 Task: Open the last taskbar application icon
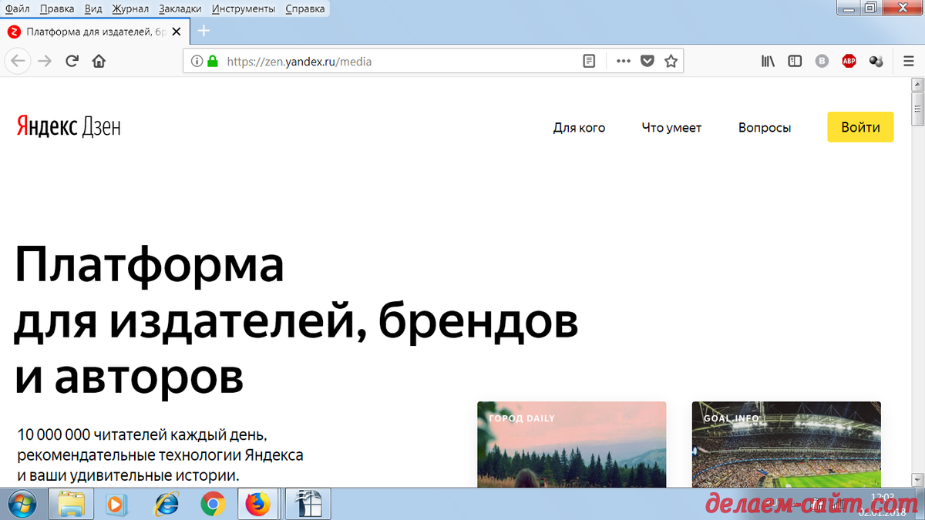click(x=308, y=505)
